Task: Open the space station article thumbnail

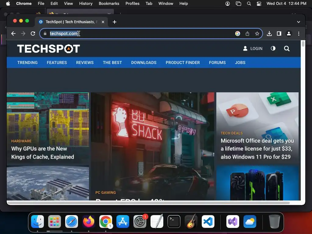Action: (48, 183)
